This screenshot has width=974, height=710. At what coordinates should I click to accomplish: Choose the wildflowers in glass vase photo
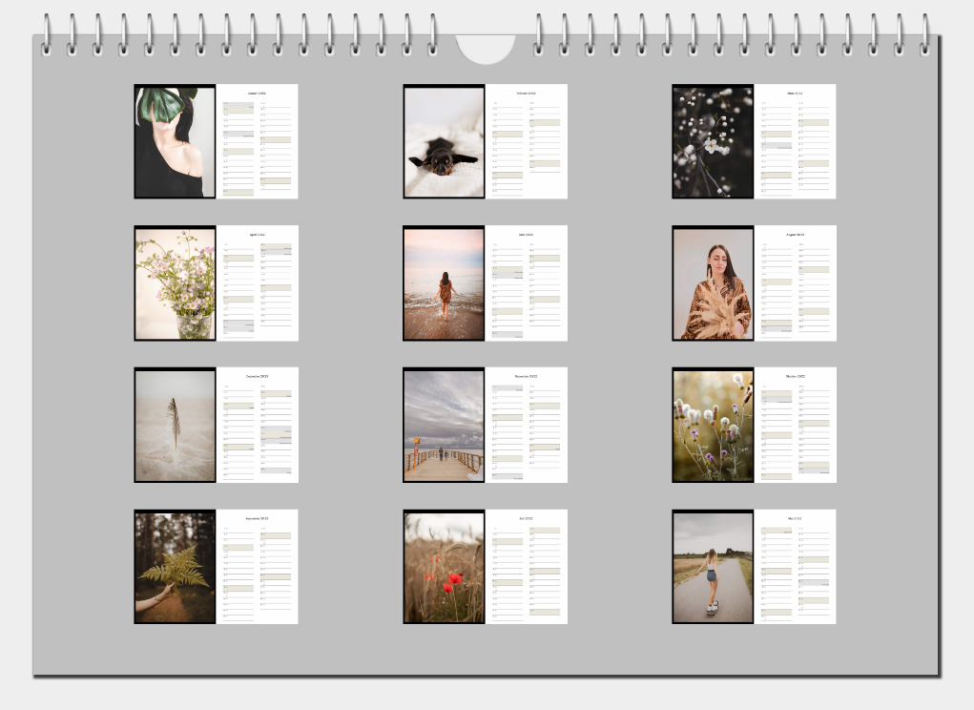175,284
